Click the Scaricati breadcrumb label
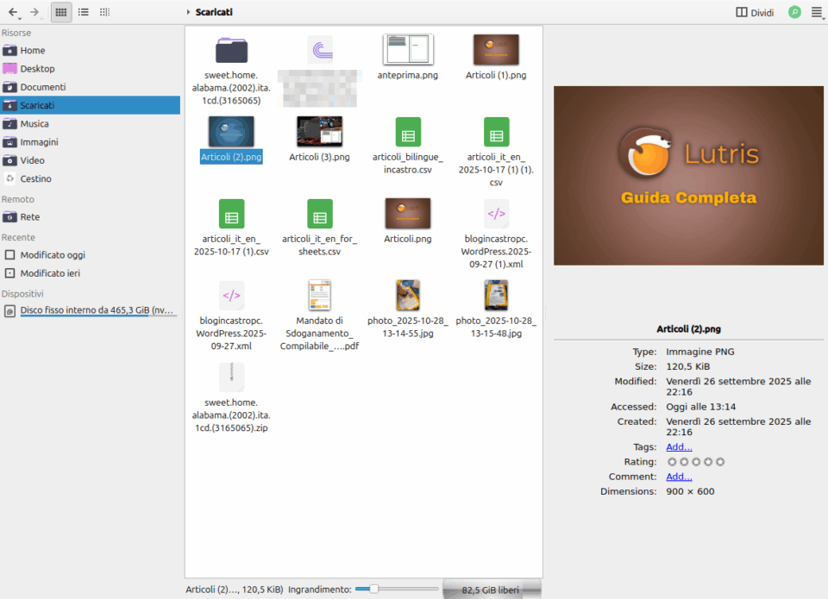 214,11
